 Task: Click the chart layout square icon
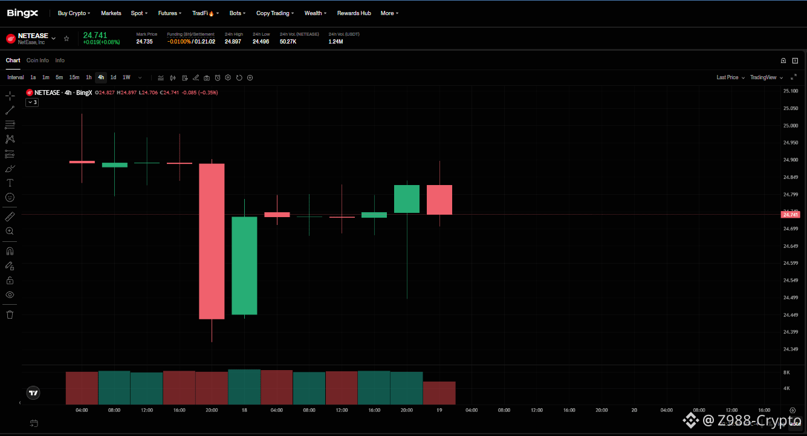click(x=796, y=60)
